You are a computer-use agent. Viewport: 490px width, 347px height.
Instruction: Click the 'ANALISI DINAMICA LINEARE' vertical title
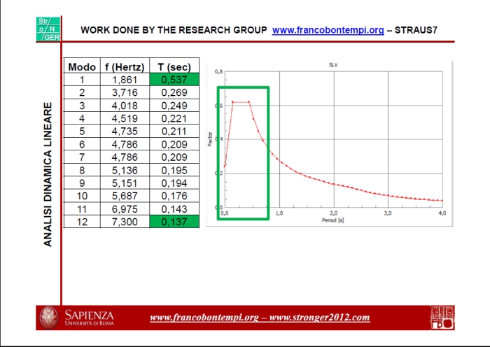48,173
